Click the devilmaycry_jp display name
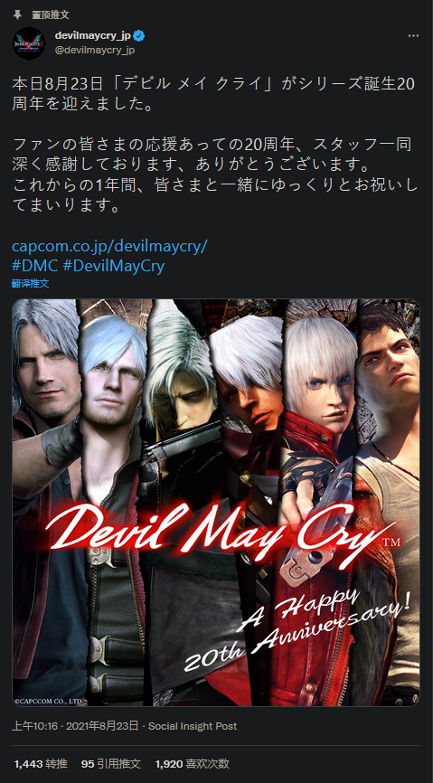The image size is (433, 783). 95,36
